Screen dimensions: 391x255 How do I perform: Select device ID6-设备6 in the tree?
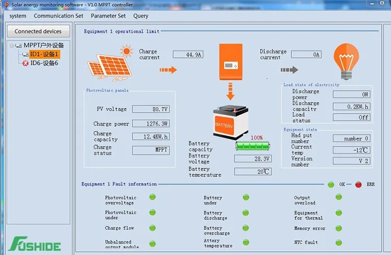click(44, 63)
